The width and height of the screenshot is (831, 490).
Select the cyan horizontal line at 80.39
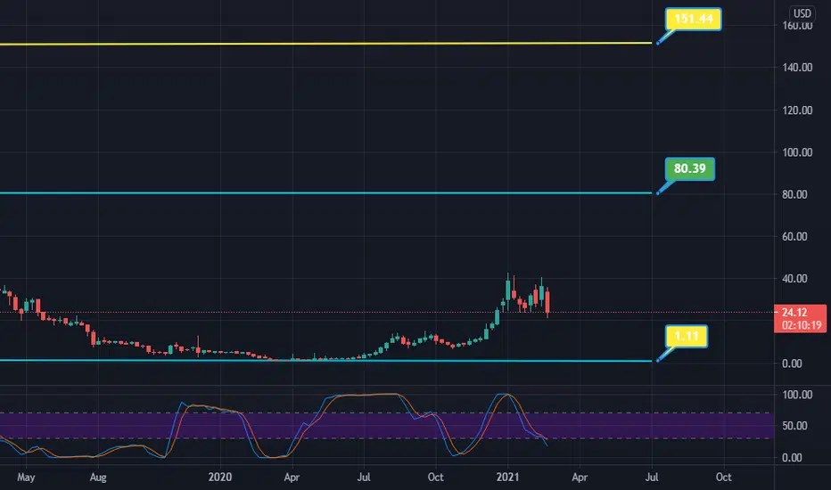click(326, 192)
